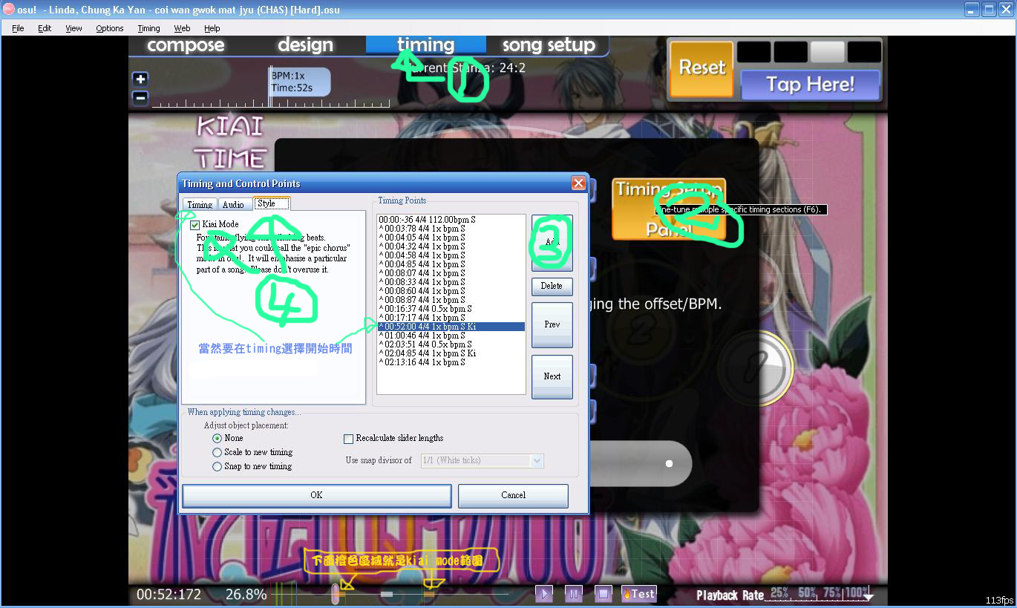This screenshot has width=1017, height=608.
Task: Select the highlighted 00:52:00 Ki timing point
Action: coord(451,327)
